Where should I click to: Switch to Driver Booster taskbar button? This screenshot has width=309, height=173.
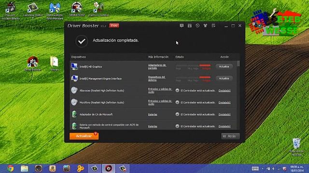[x=109, y=169]
